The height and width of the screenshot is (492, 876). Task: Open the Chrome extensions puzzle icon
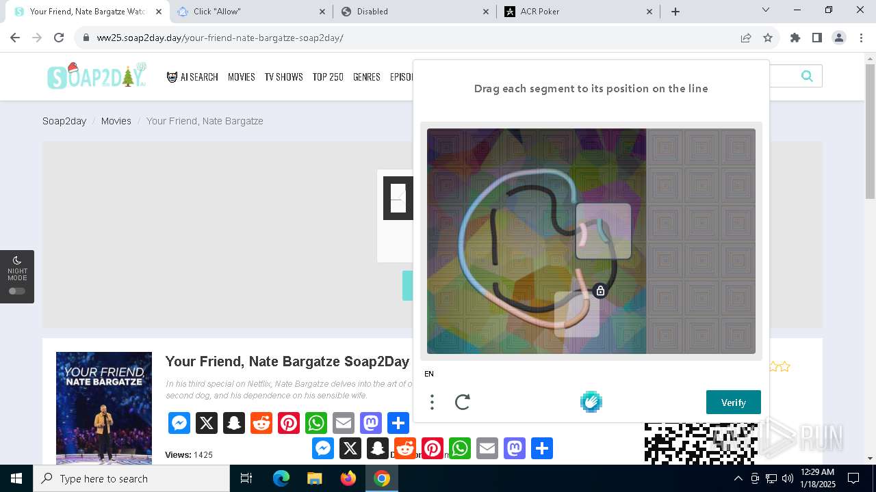pos(795,38)
